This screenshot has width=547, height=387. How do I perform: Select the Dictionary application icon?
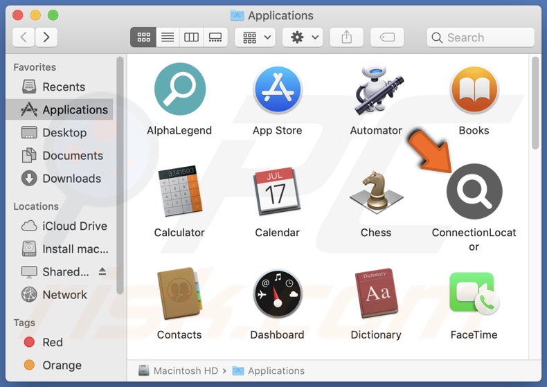click(x=376, y=294)
